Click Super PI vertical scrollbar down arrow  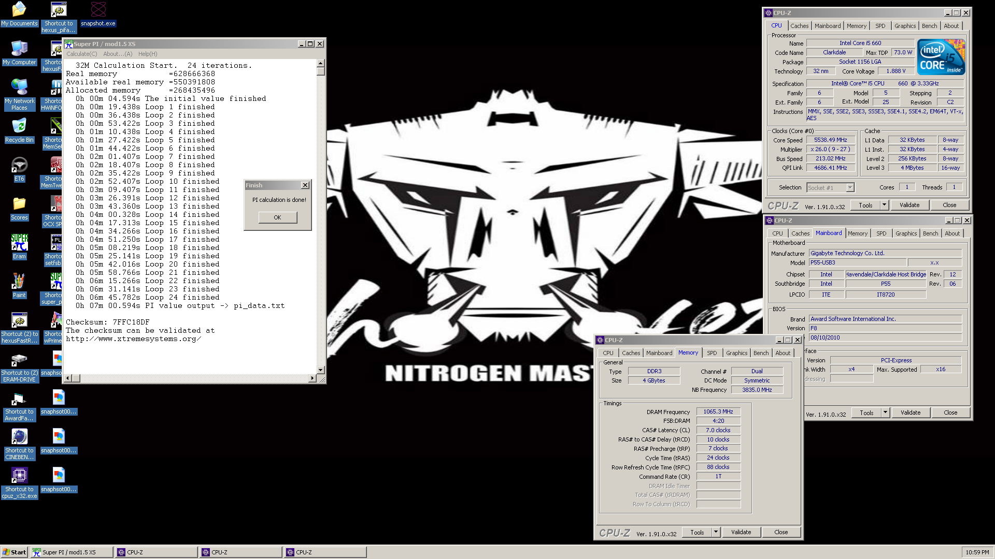[x=321, y=370]
